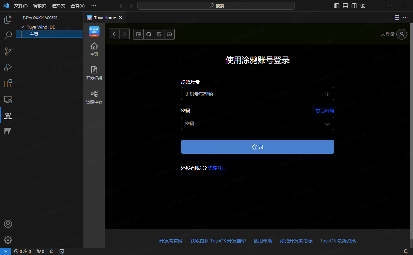This screenshot has width=413, height=255.
Task: Click the LinkedIn icon in toolbar
Action: click(x=159, y=34)
